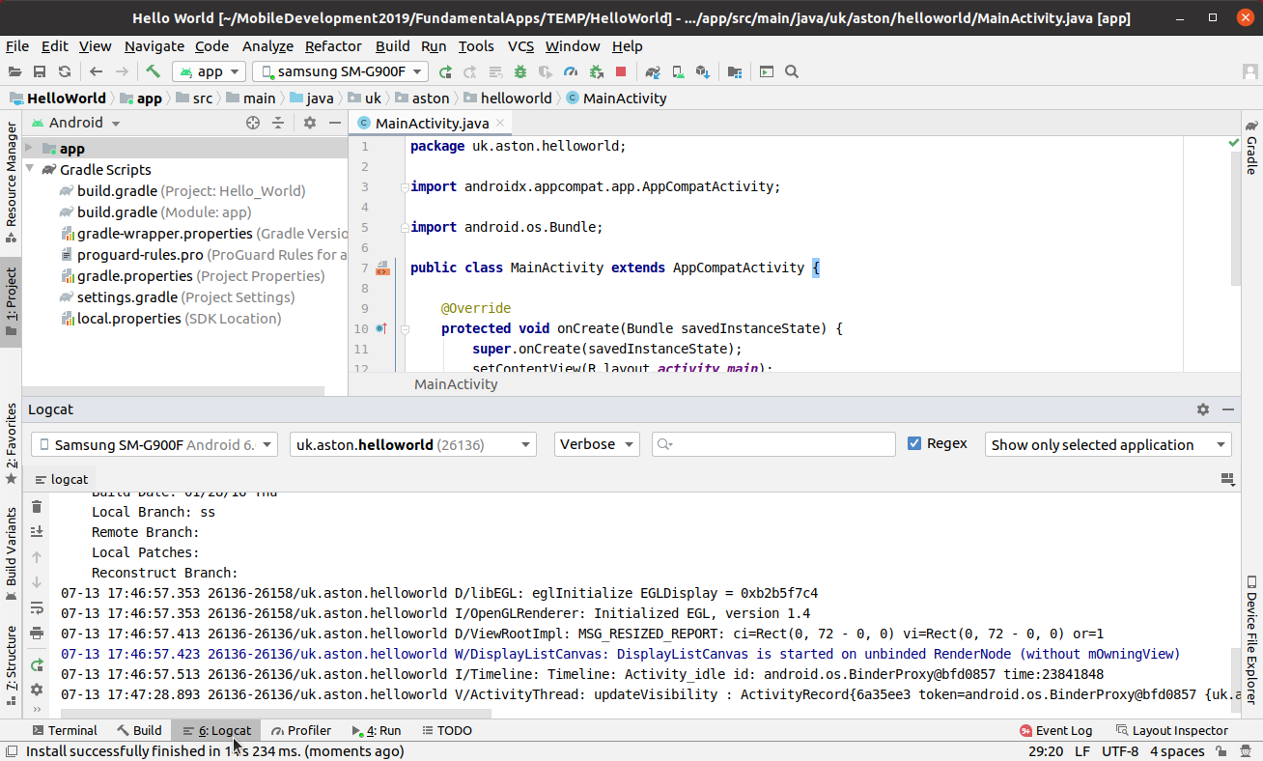The image size is (1263, 761).
Task: Open the Verbose log level dropdown
Action: tap(597, 444)
